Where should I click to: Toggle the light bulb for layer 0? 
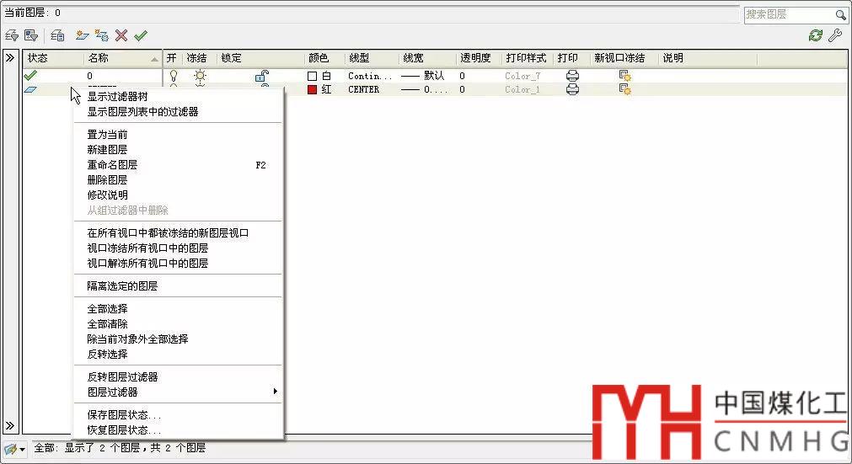click(x=174, y=76)
